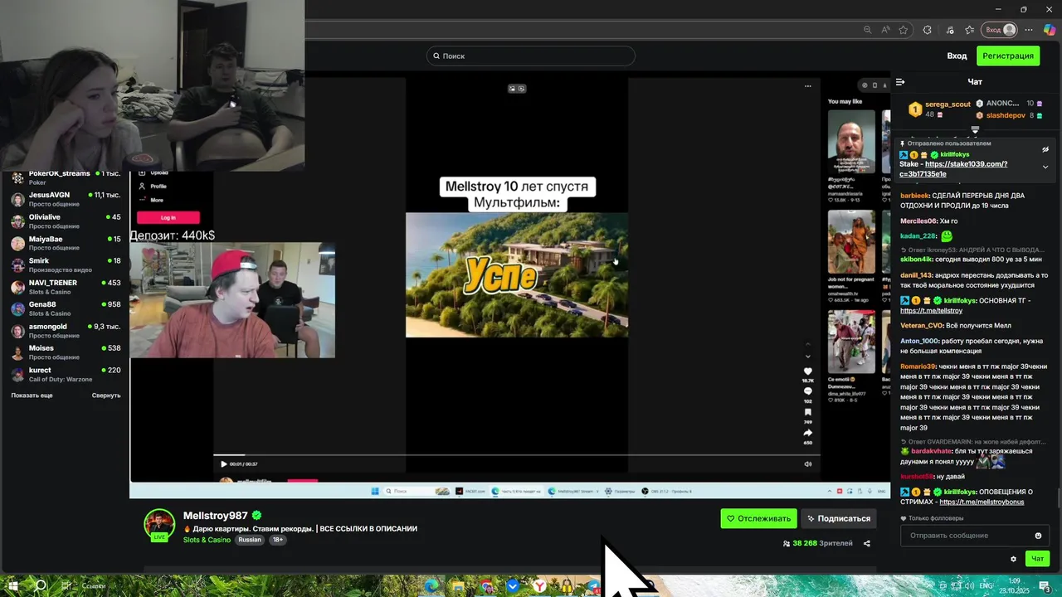The height and width of the screenshot is (597, 1062).
Task: Click the Регистрация button
Action: [1008, 56]
